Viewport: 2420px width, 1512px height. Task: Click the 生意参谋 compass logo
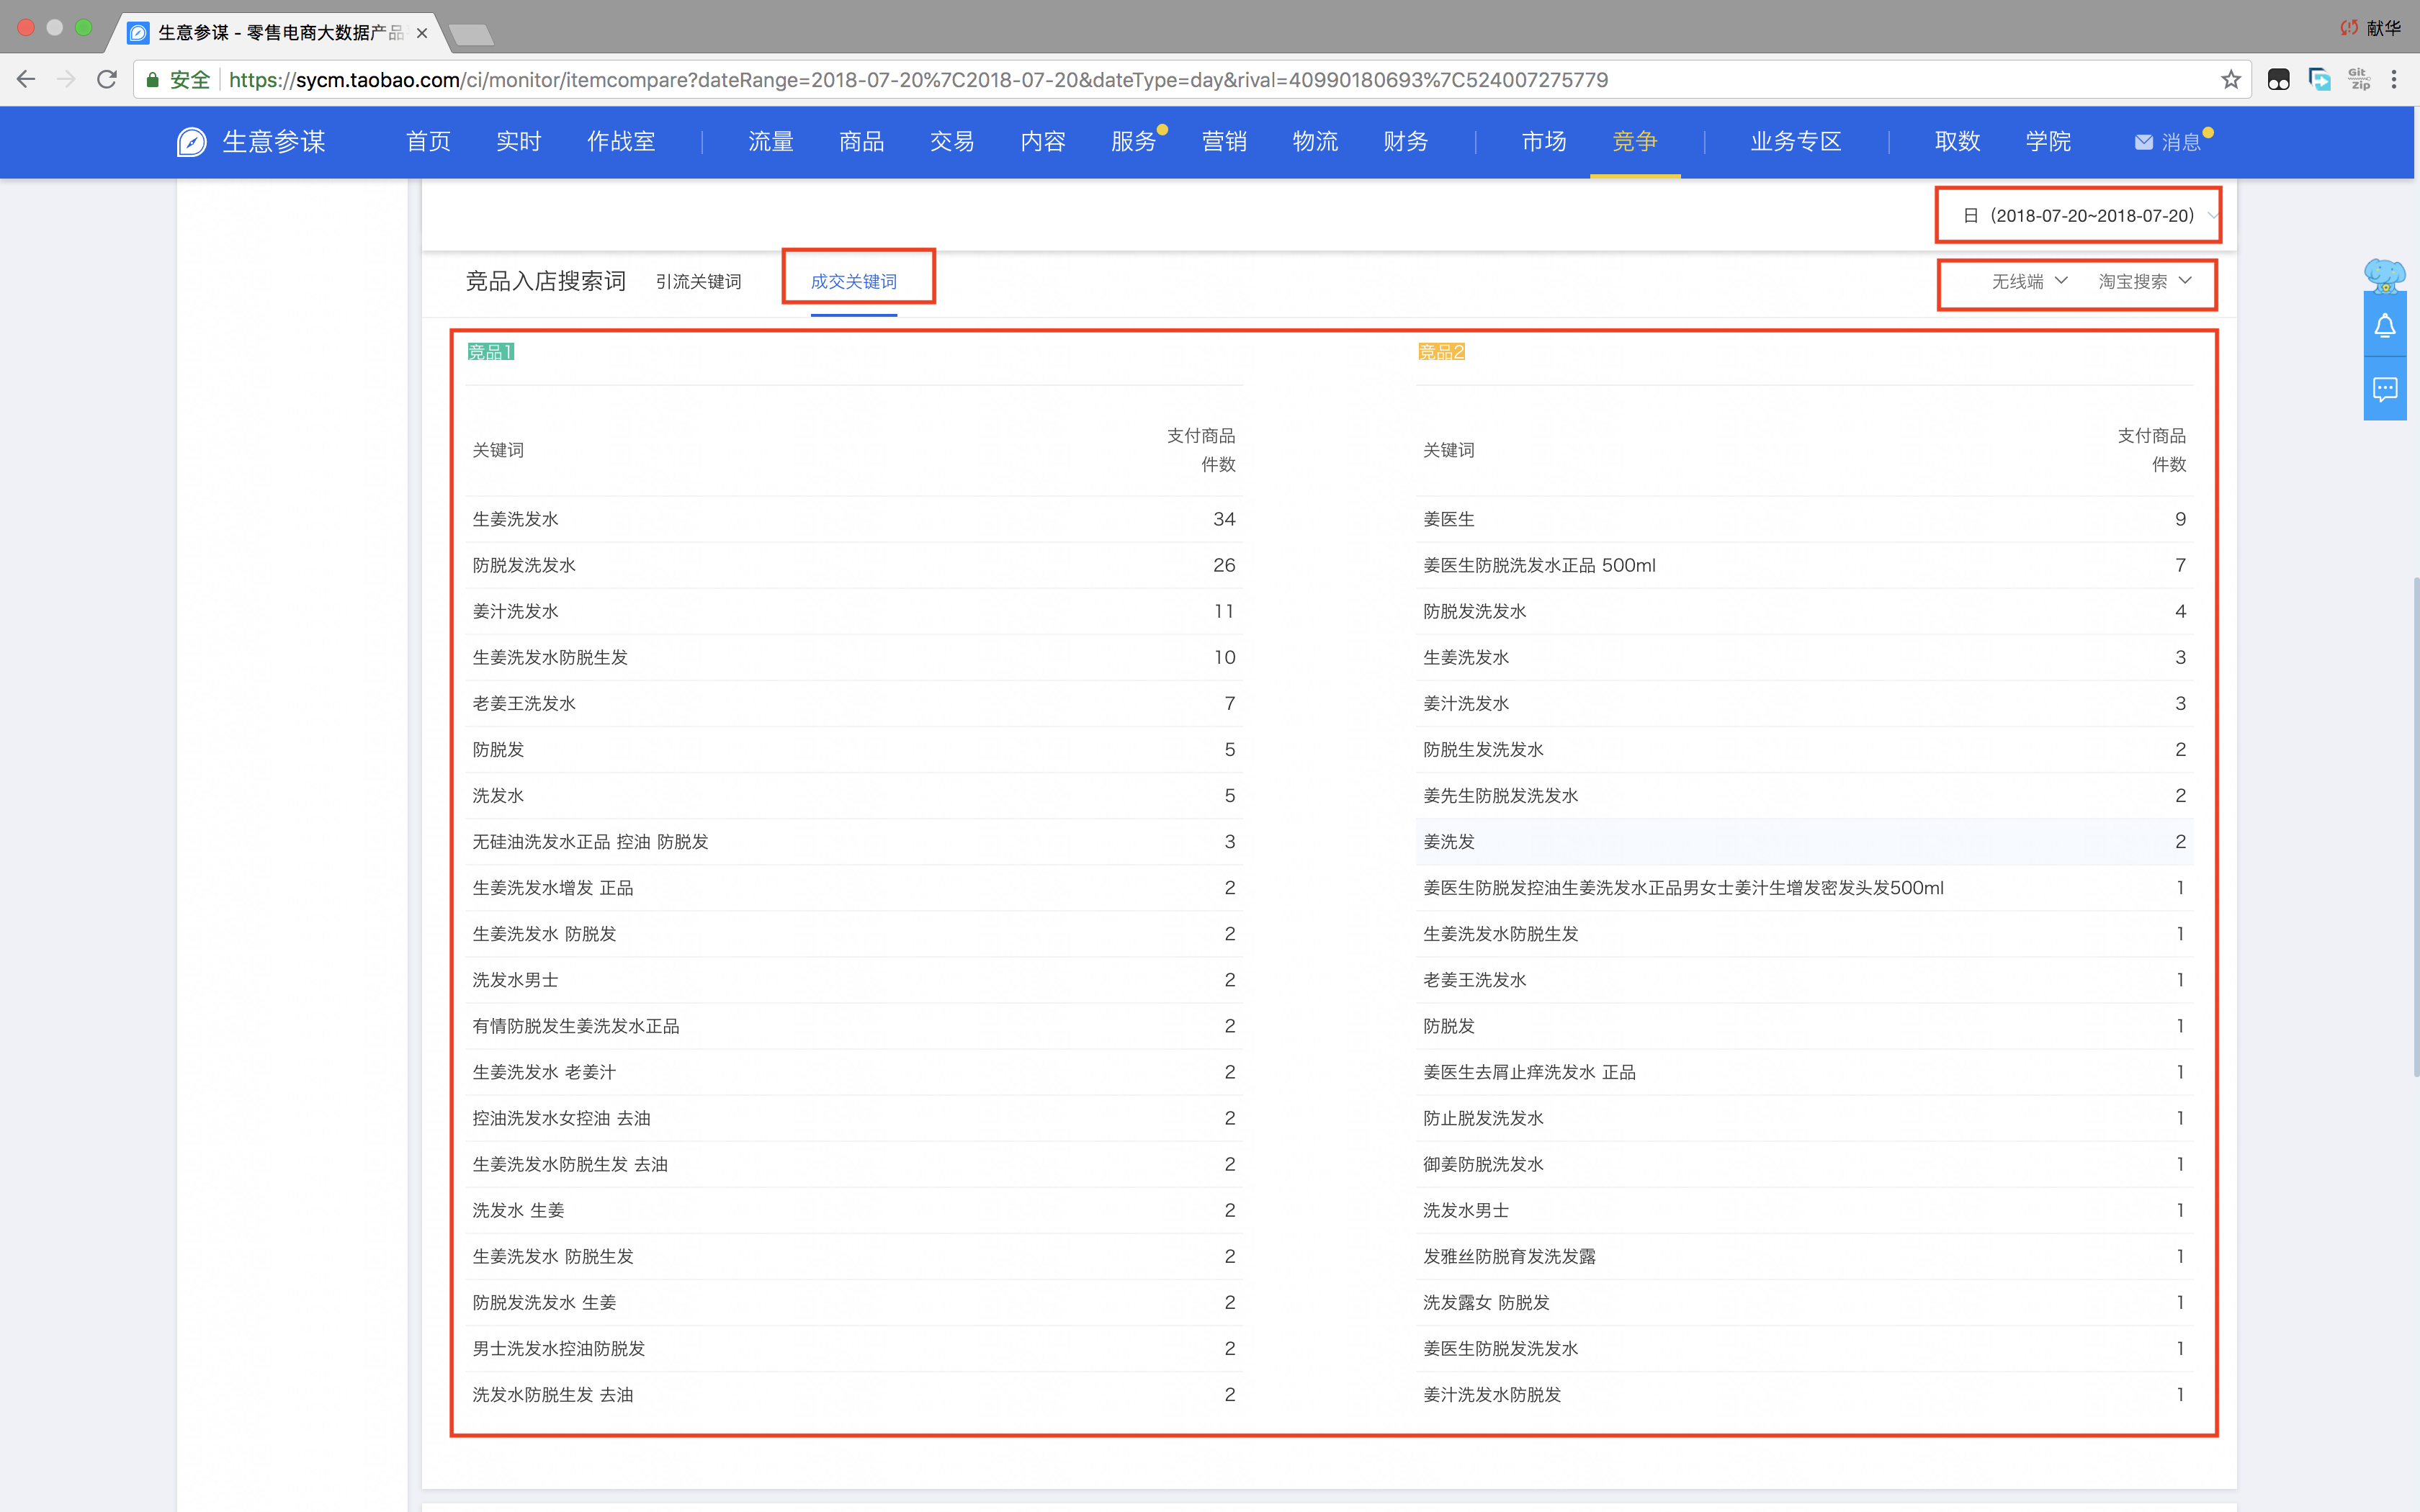(192, 142)
